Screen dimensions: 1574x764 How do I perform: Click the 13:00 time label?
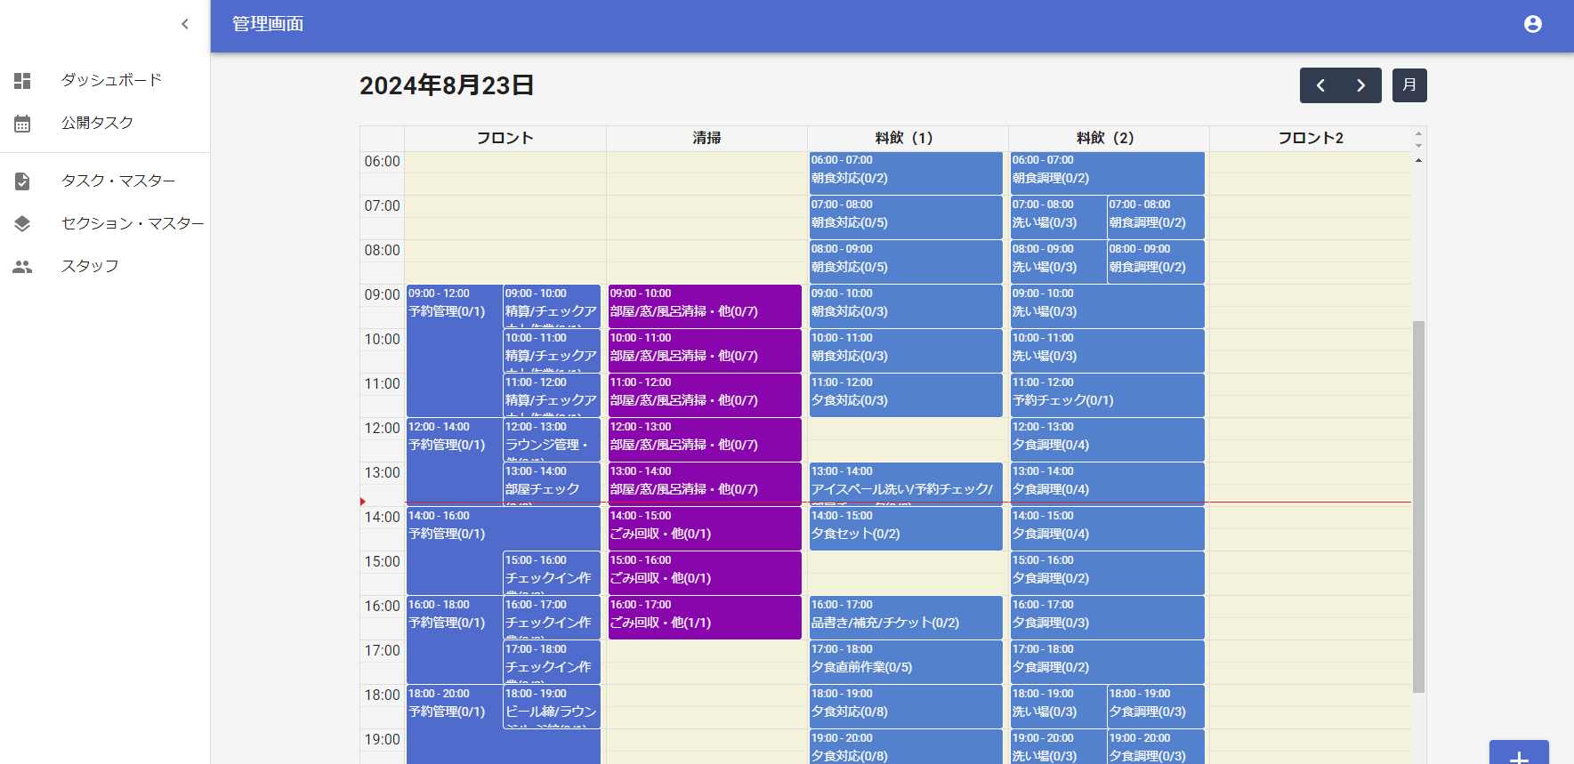382,472
